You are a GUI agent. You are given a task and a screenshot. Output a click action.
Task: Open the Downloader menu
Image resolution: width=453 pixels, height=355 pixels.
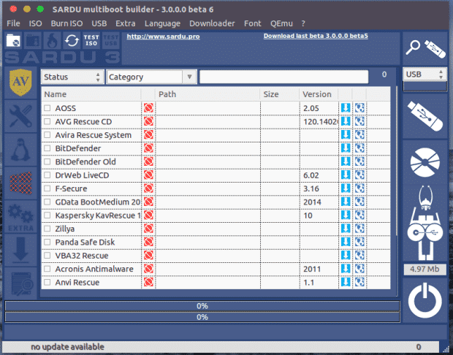(x=212, y=23)
